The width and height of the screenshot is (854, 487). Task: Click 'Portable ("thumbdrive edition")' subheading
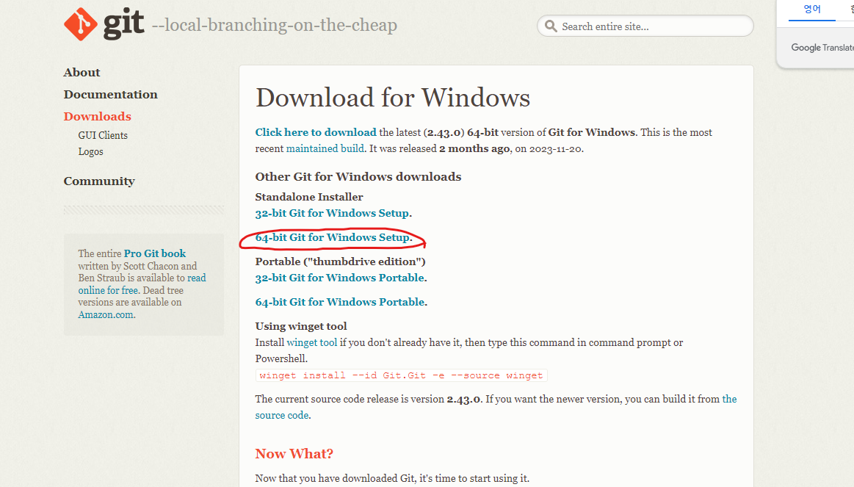pos(341,261)
